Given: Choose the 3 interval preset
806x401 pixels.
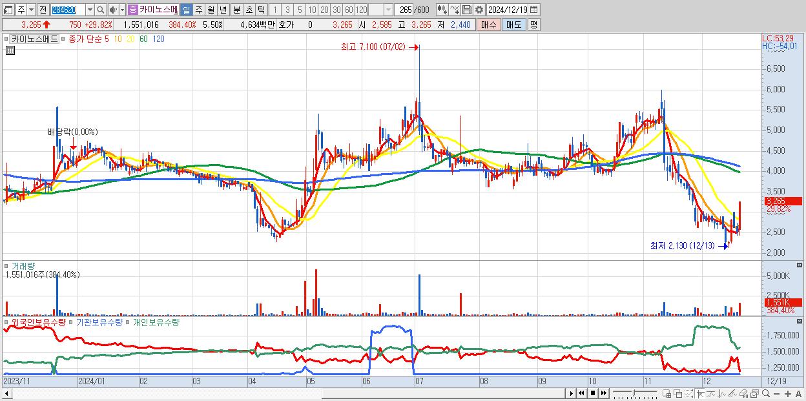Looking at the screenshot, I should 287,10.
